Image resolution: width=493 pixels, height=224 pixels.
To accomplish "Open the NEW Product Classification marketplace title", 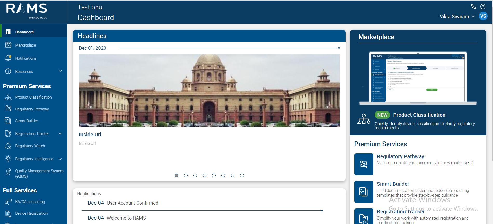I will (419, 115).
